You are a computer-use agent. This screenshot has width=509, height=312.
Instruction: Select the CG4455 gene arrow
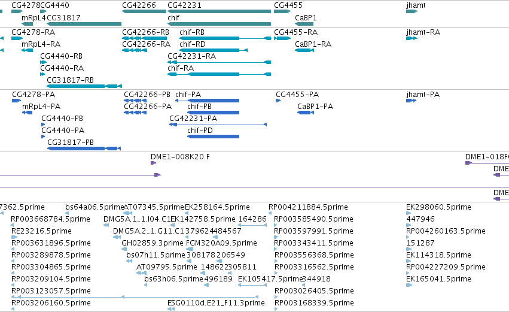[282, 11]
